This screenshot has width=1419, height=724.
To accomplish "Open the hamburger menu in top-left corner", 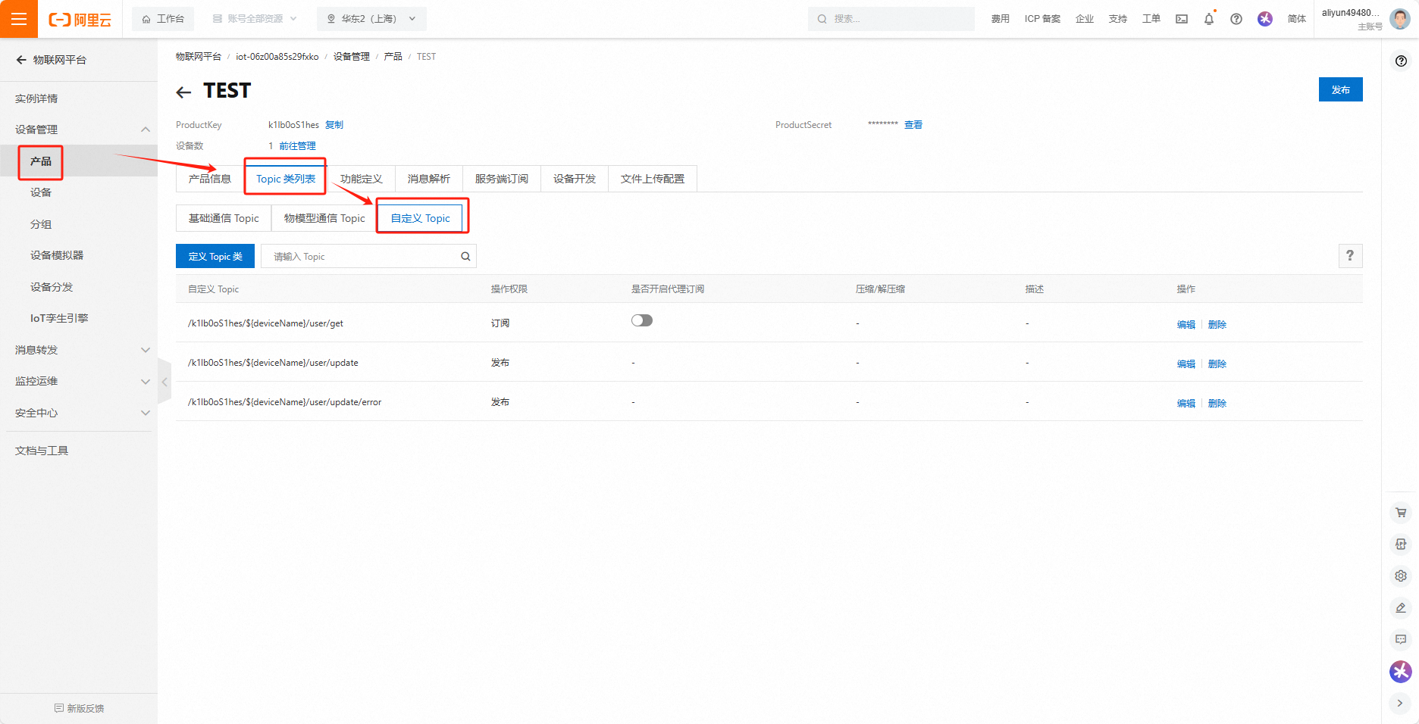I will [19, 19].
